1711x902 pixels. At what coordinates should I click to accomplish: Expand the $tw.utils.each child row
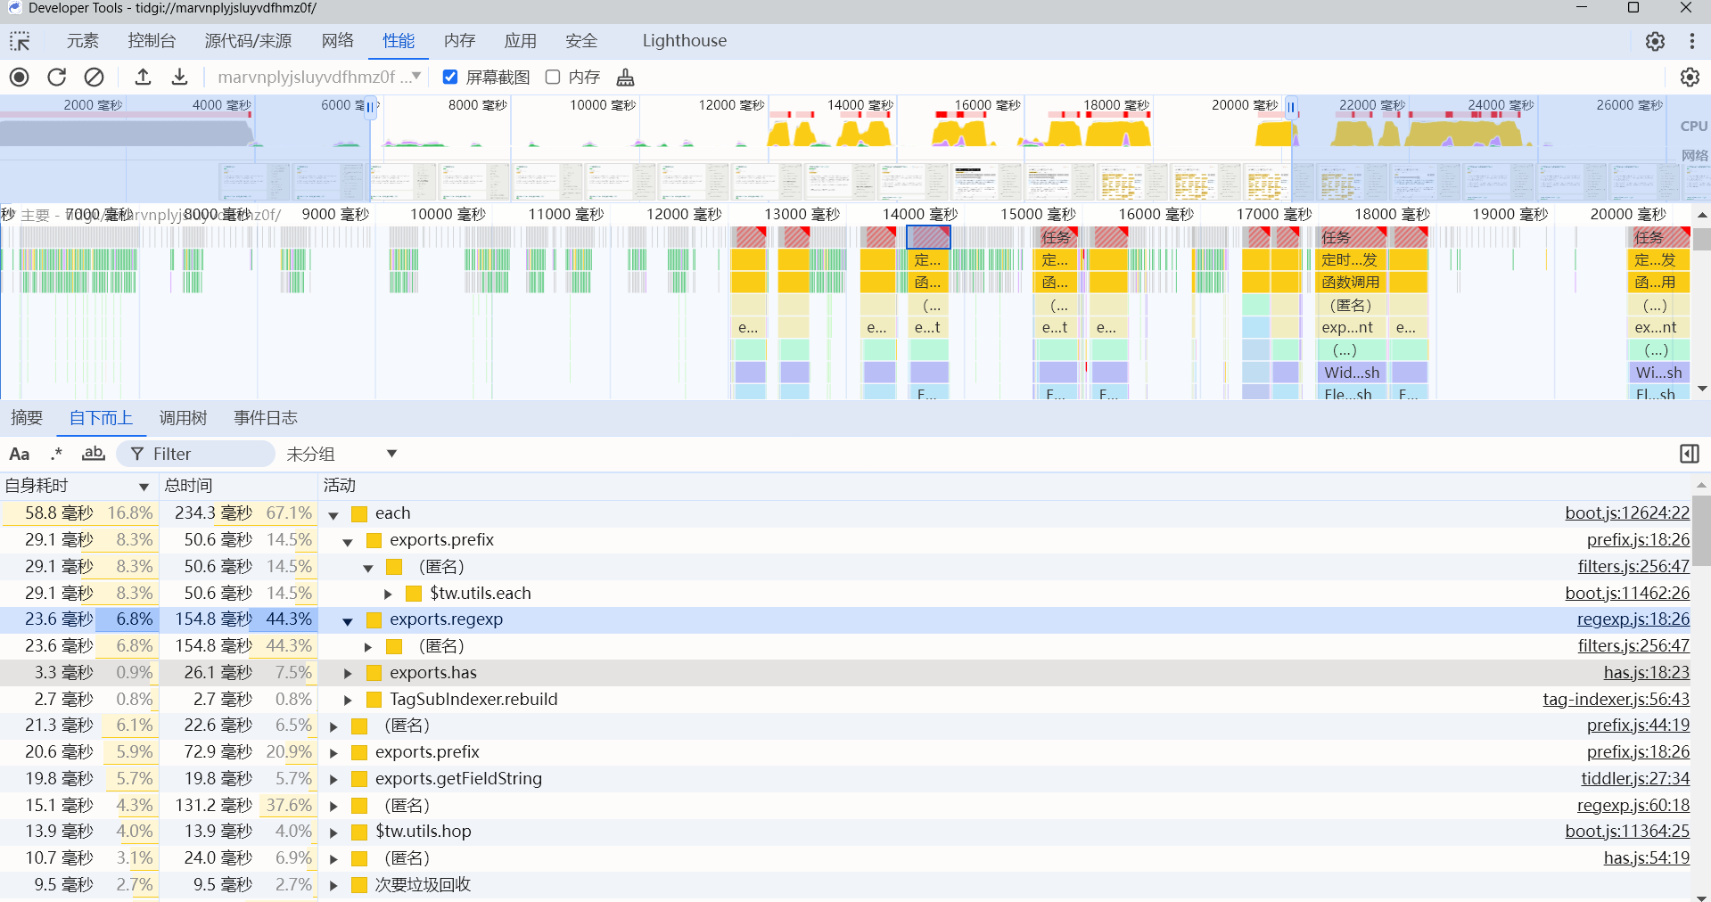tap(388, 594)
